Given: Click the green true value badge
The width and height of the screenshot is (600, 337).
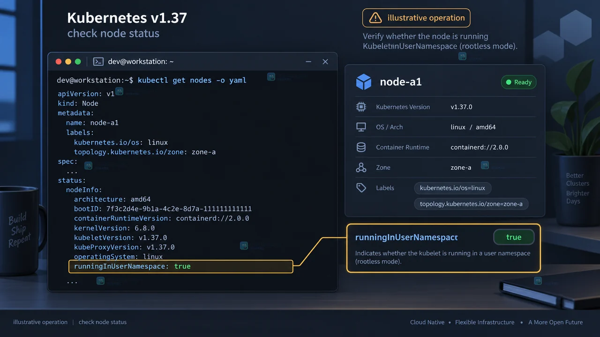Looking at the screenshot, I should point(514,237).
